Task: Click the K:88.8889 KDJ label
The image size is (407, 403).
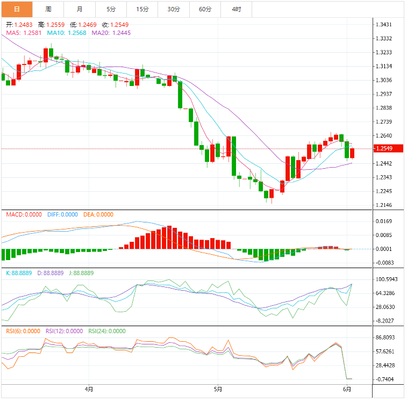Action: (x=19, y=273)
